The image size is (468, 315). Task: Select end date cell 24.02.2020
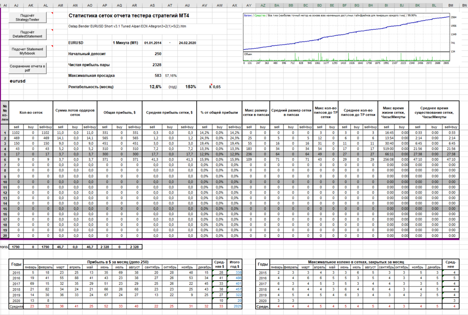pyautogui.click(x=188, y=43)
